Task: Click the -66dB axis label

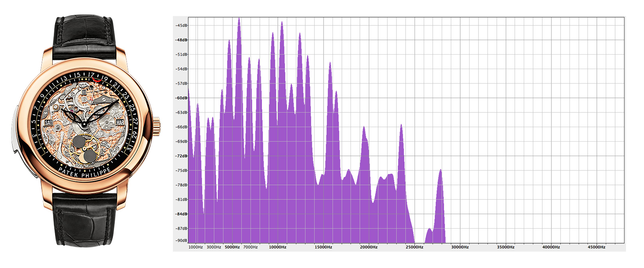Action: tap(181, 127)
